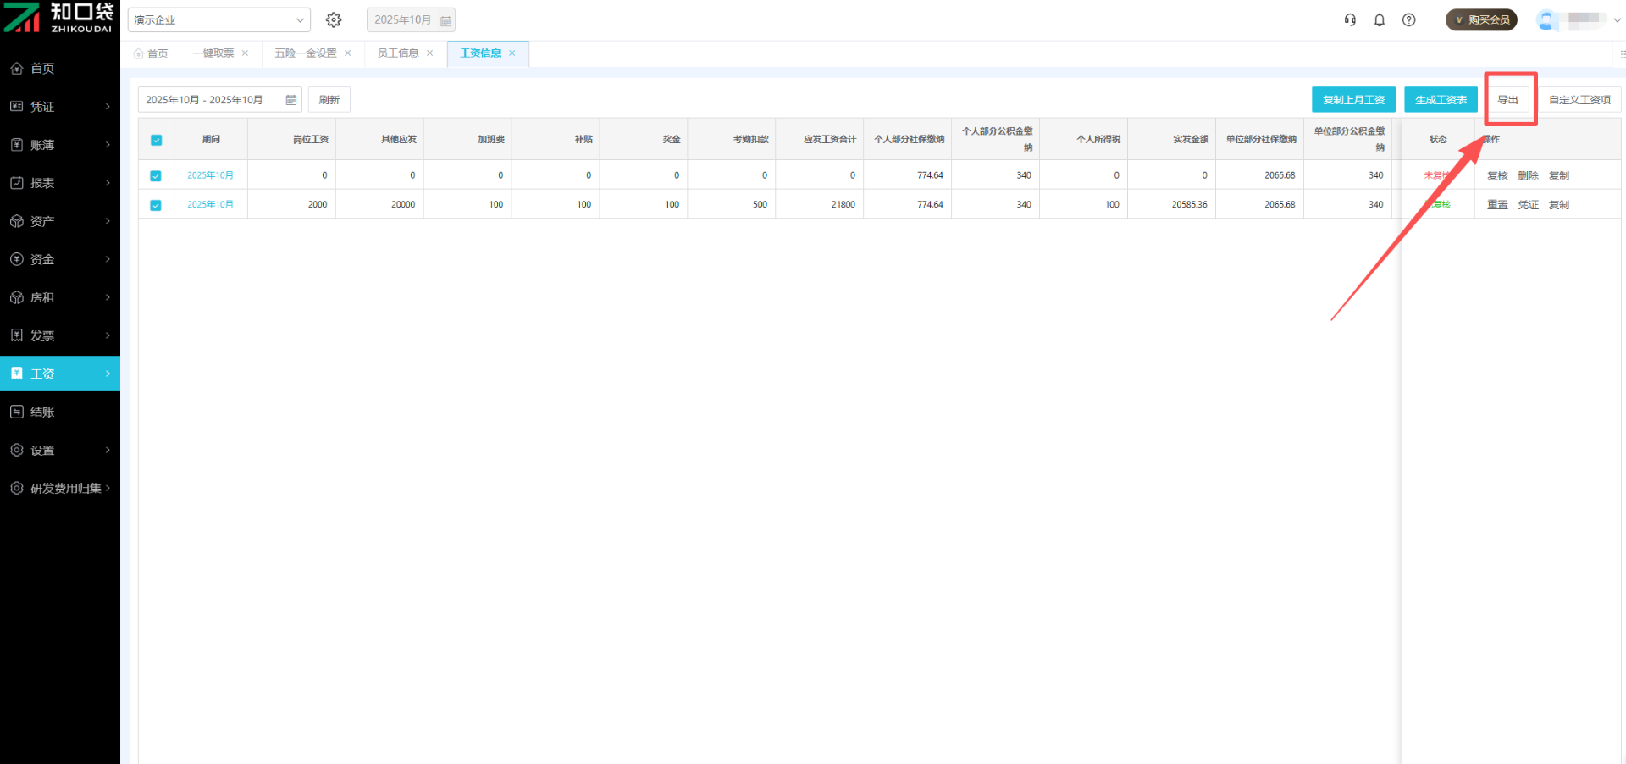
Task: Toggle the select-all checkbox in table header
Action: pos(156,140)
